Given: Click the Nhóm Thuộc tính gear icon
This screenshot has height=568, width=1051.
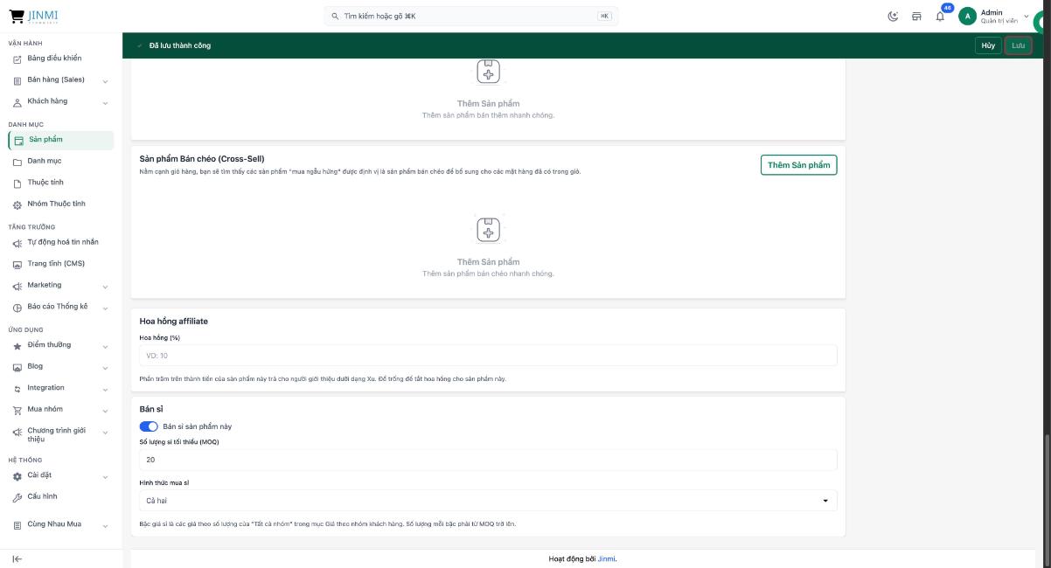Looking at the screenshot, I should click(x=17, y=204).
